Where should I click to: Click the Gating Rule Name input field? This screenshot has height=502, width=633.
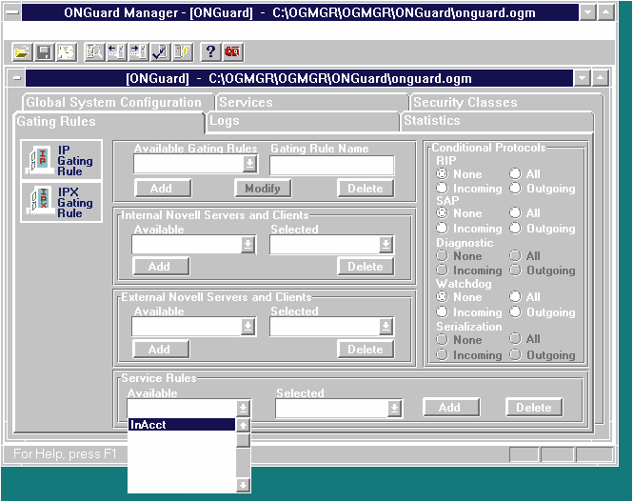[332, 165]
